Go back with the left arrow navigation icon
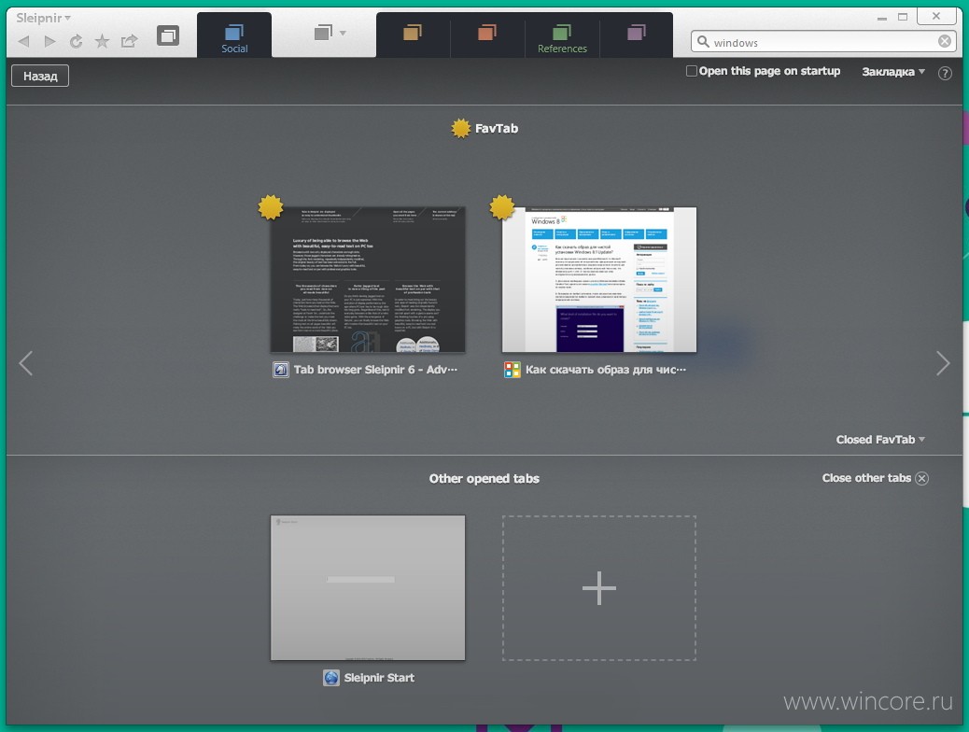Screen dimensions: 969x732 point(24,41)
